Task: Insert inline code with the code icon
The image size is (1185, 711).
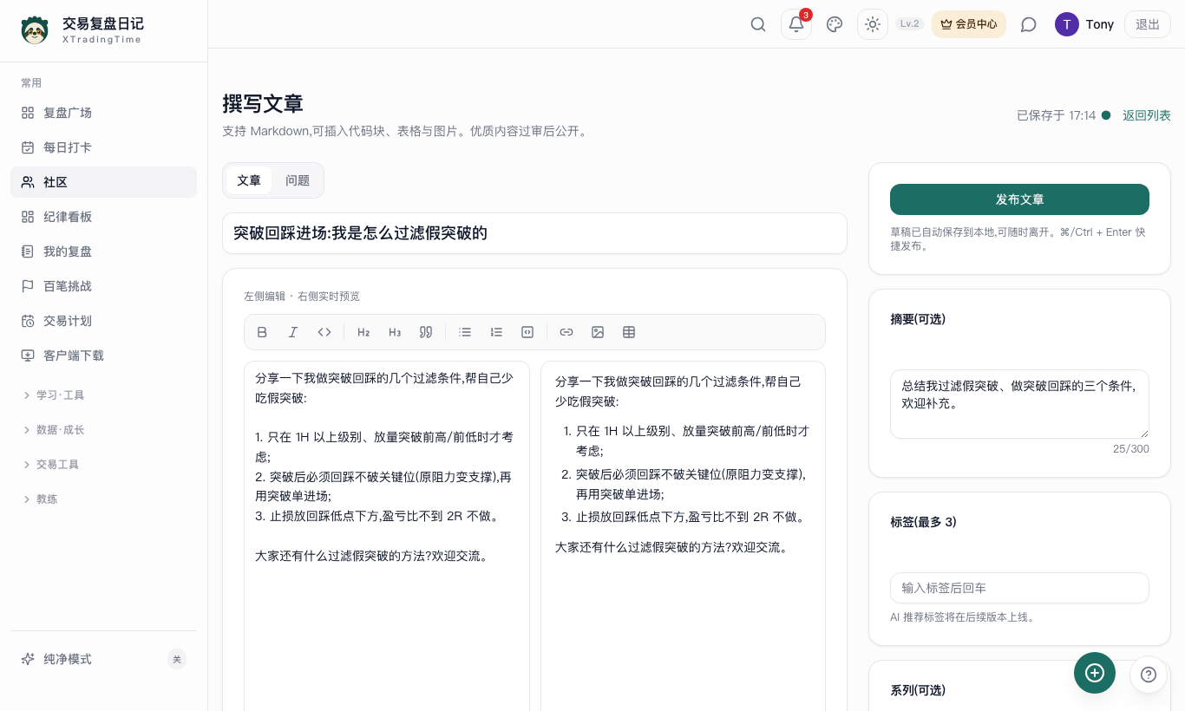Action: pos(324,332)
